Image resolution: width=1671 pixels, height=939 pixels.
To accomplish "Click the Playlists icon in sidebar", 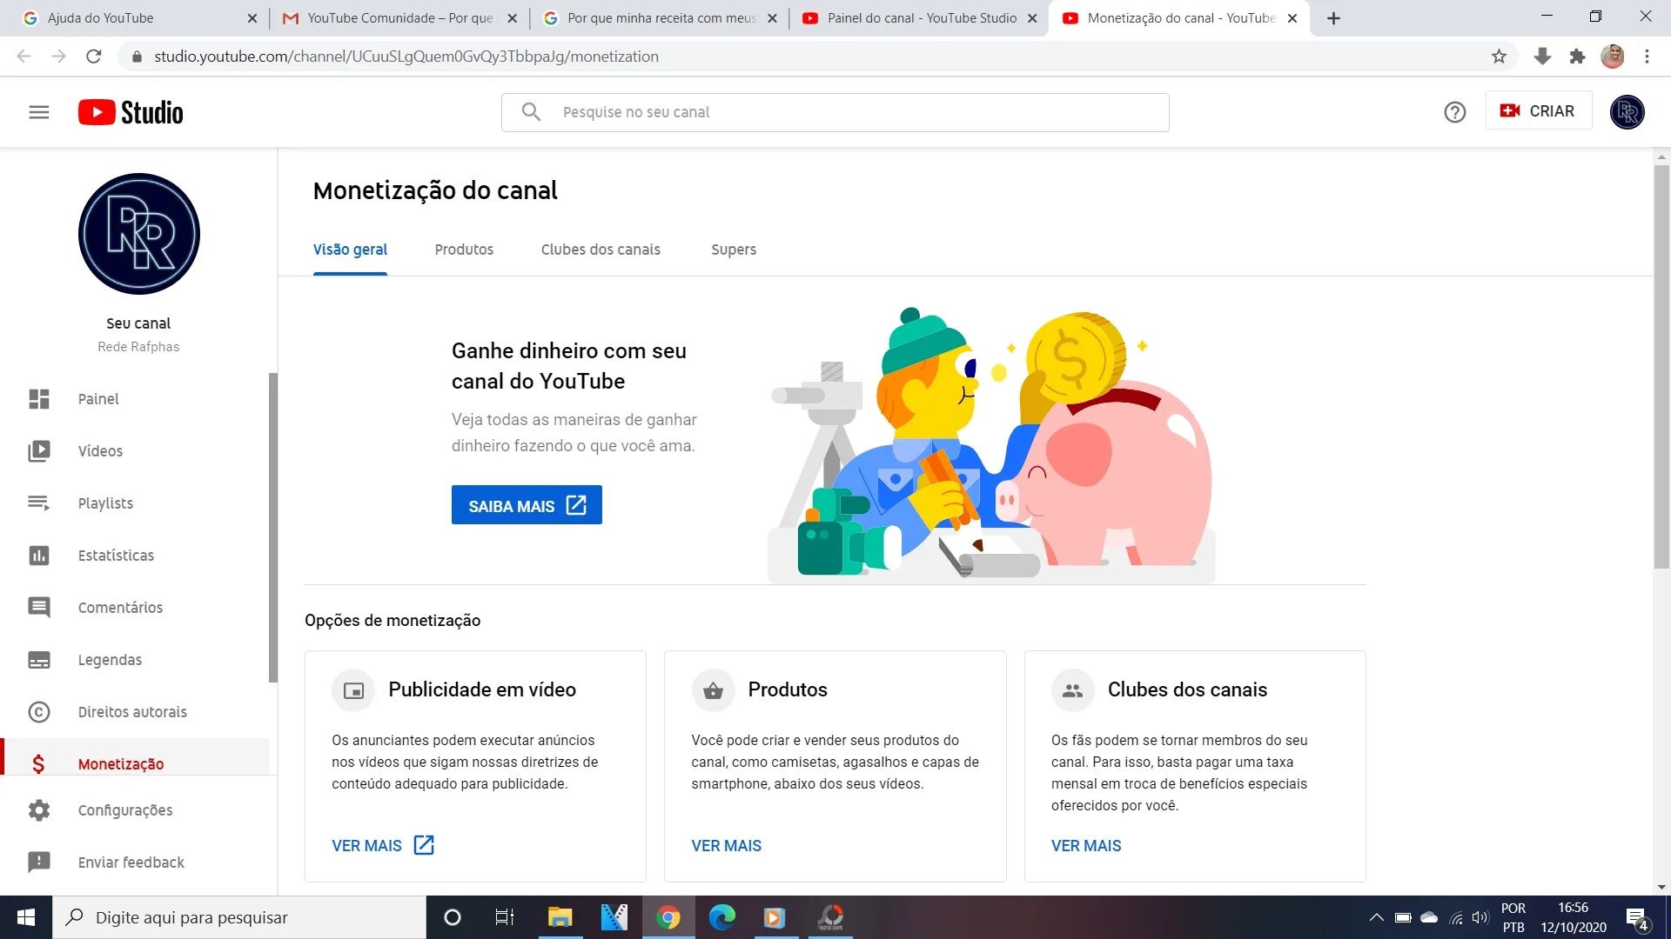I will [x=39, y=503].
